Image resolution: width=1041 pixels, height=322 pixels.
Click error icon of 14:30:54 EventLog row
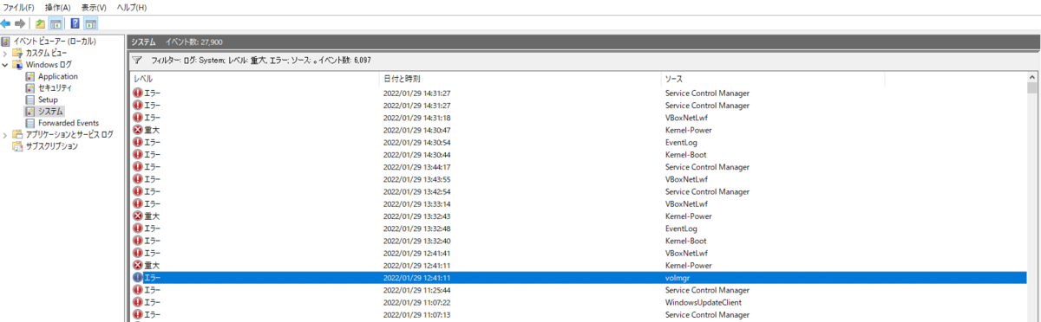[x=137, y=142]
